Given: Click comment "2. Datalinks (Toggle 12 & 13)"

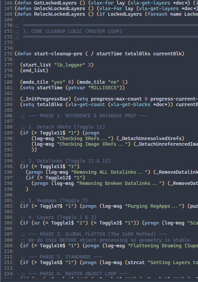Looking at the screenshot, I should click(69, 161).
